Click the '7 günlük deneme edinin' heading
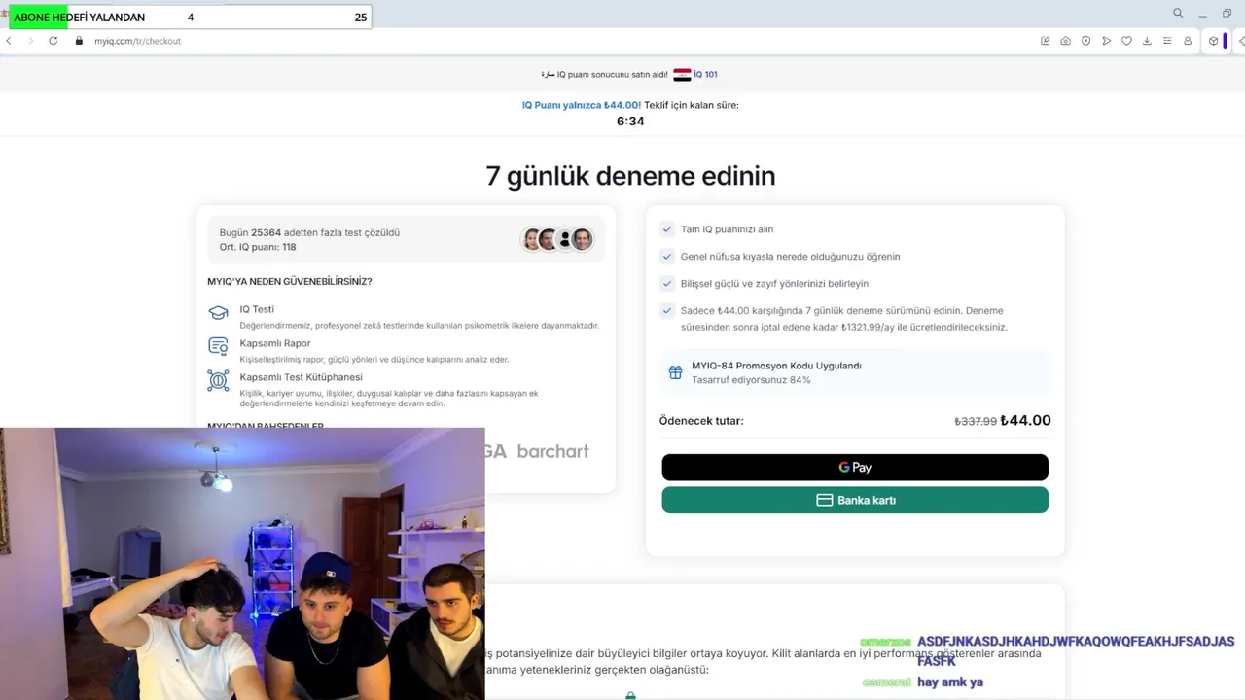 coord(630,176)
